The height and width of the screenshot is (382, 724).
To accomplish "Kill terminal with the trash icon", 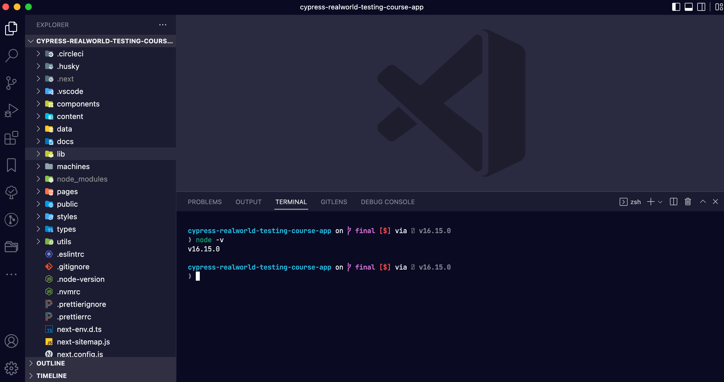I will coord(688,202).
